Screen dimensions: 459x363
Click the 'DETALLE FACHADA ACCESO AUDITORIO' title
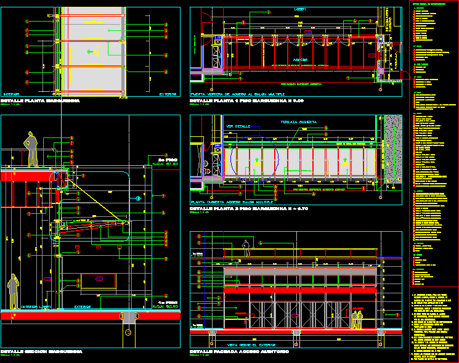(240, 351)
